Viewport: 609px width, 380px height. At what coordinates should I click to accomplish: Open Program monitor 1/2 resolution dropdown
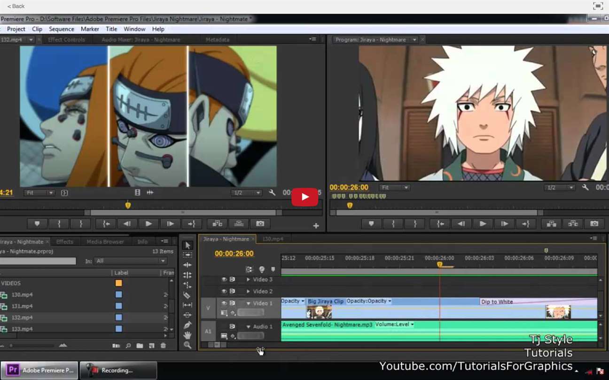pos(560,188)
